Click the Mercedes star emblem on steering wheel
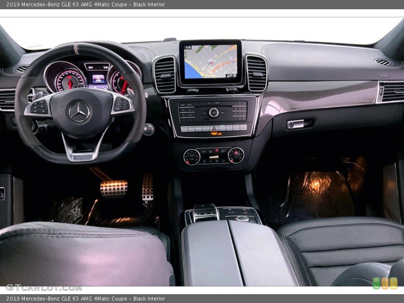The image size is (404, 303). click(80, 112)
